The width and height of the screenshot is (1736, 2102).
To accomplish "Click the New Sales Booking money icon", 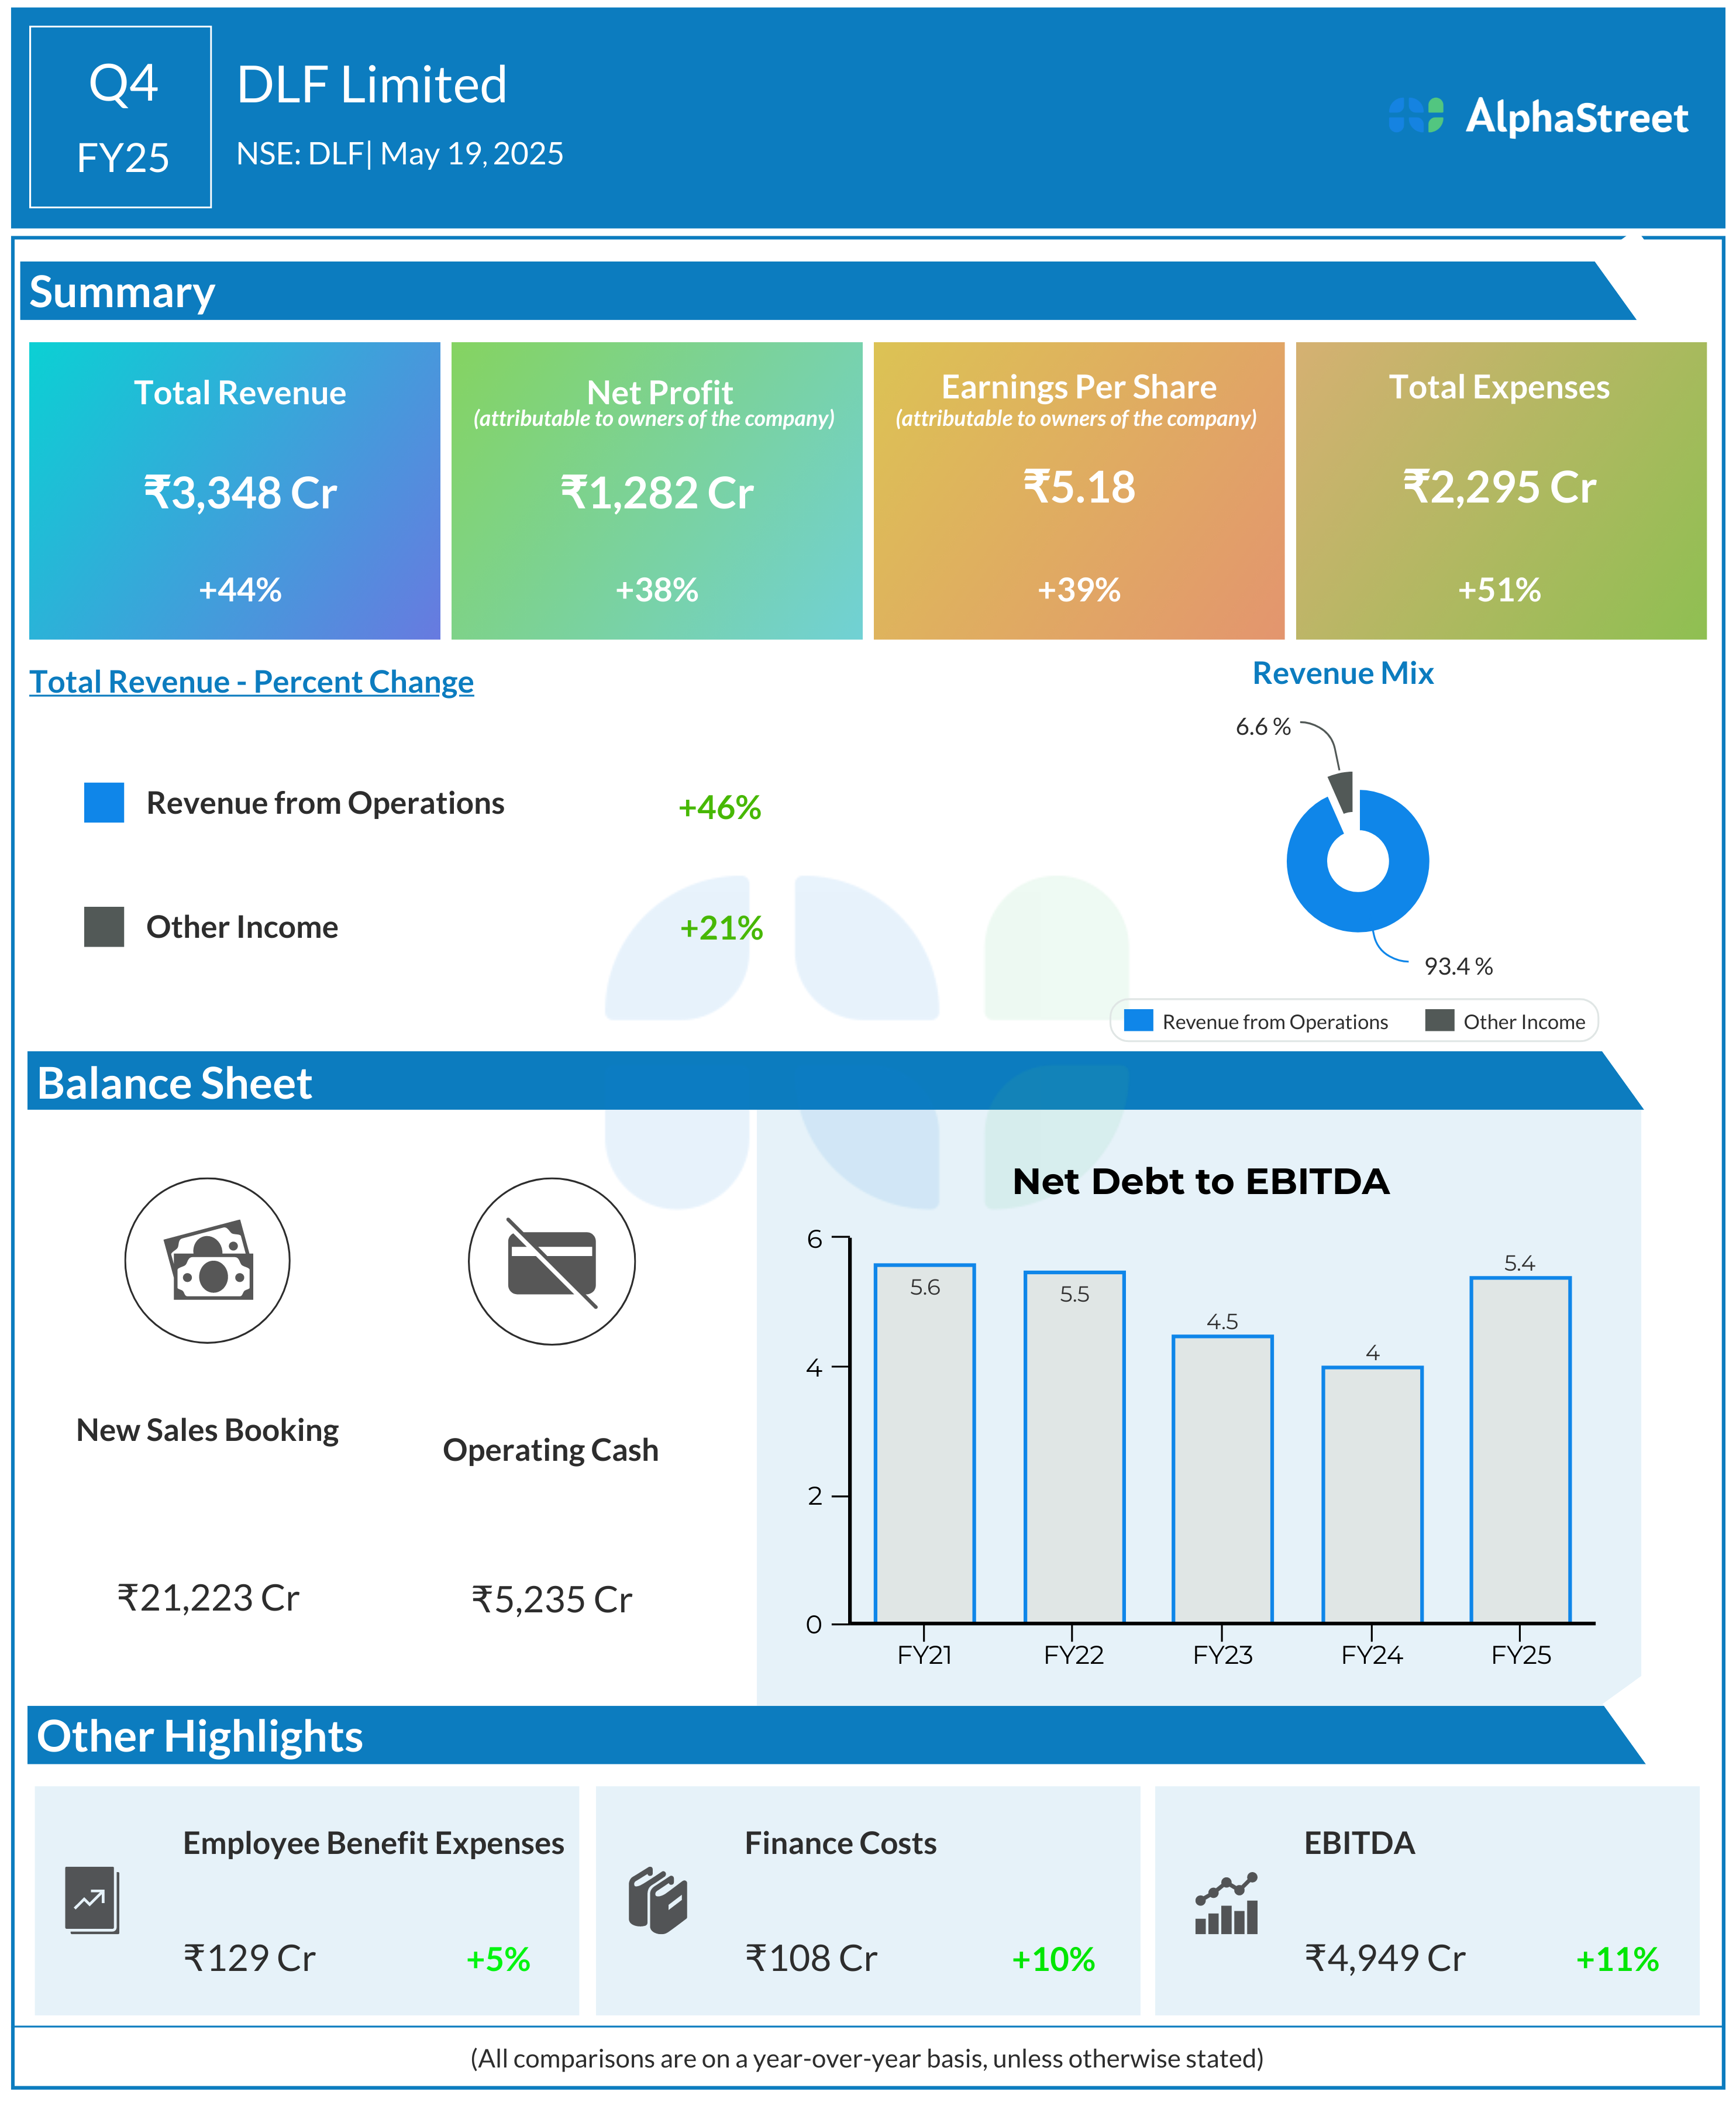I will point(207,1260).
